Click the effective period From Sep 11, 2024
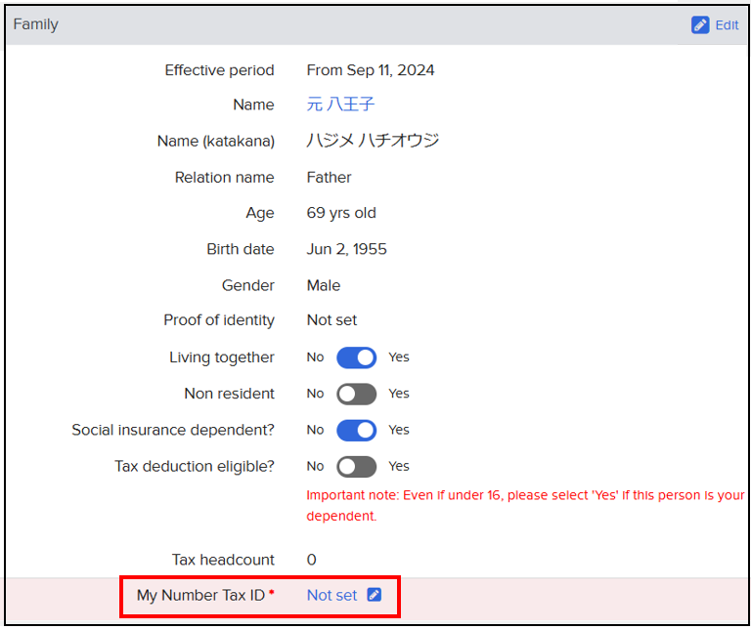 [x=371, y=69]
